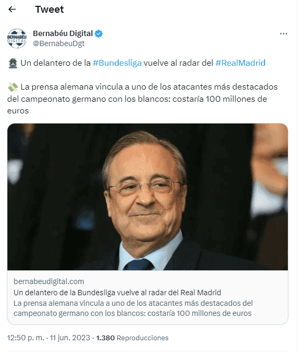
Task: Click the blue verified badge icon
Action: pos(99,33)
